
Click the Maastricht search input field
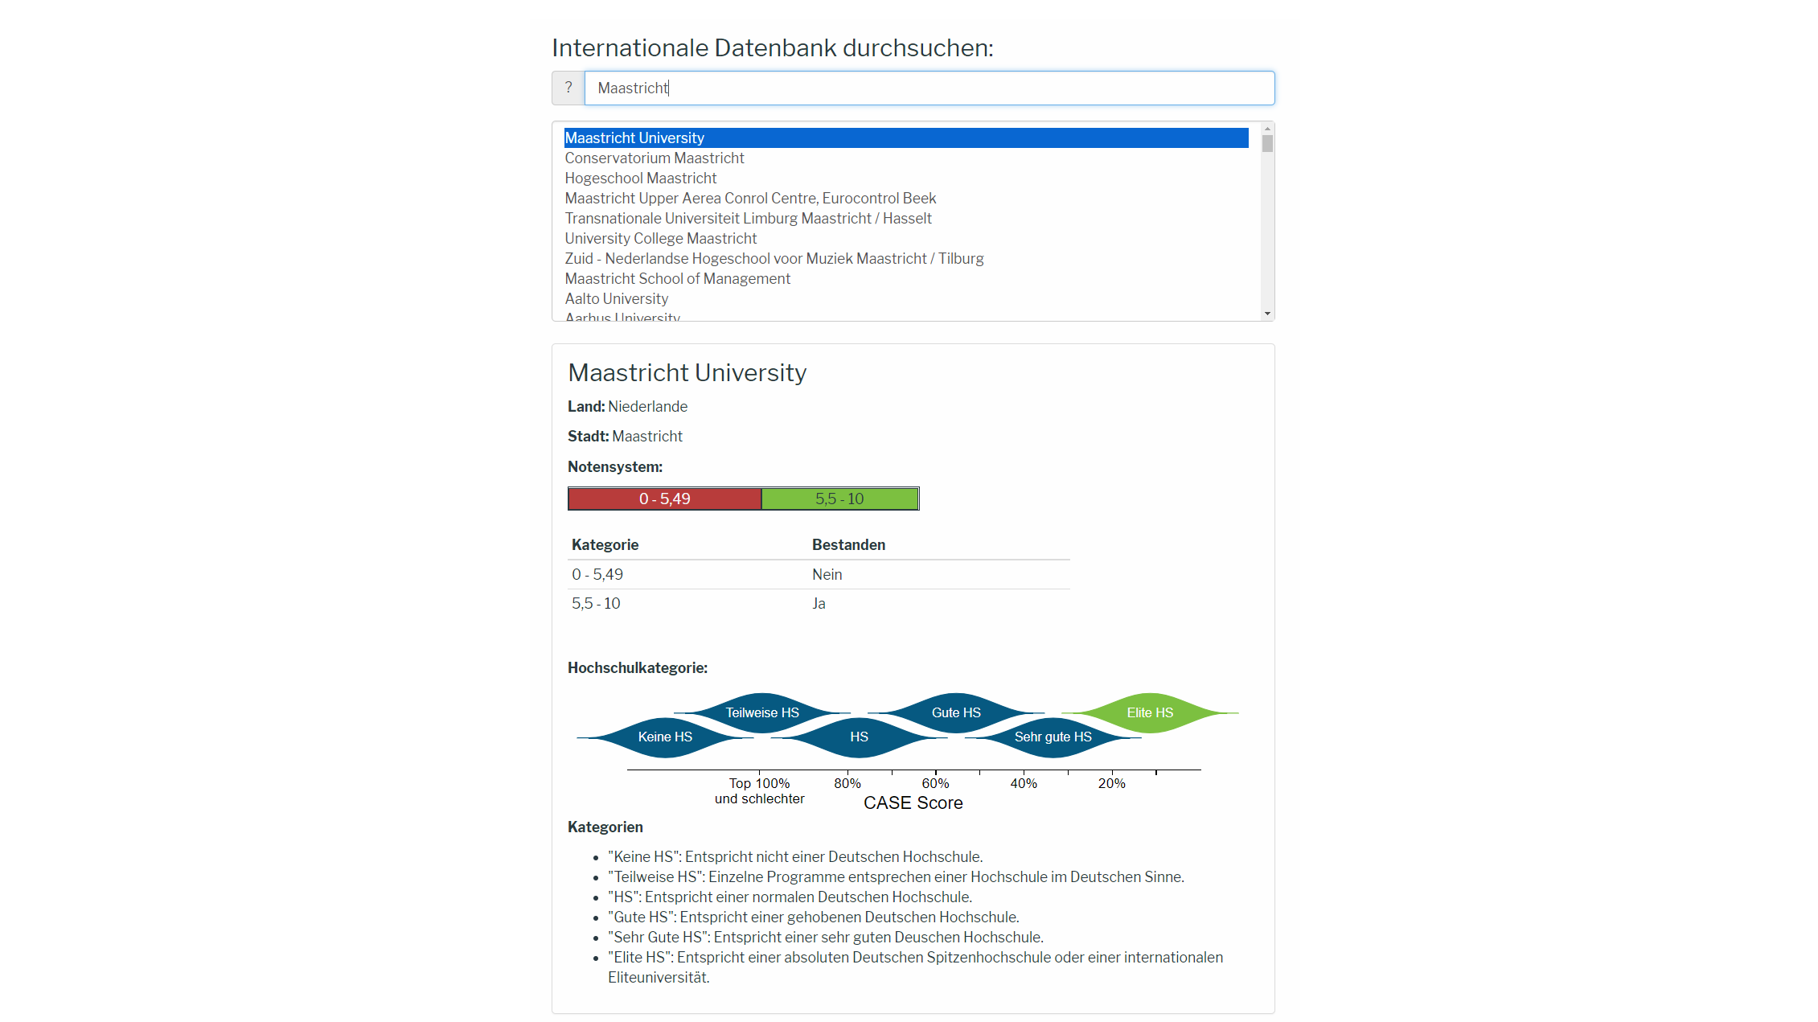coord(930,88)
